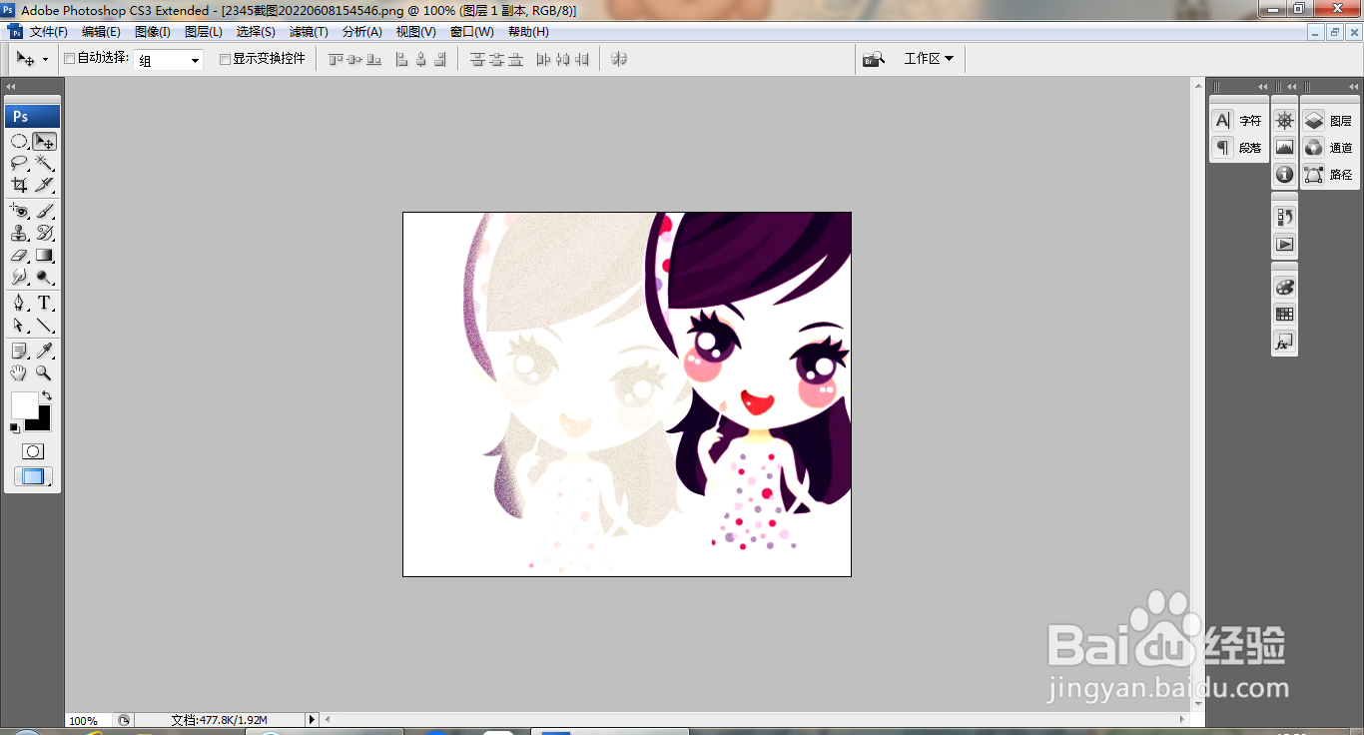This screenshot has height=735, width=1364.
Task: Select the History Brush tool
Action: (x=44, y=233)
